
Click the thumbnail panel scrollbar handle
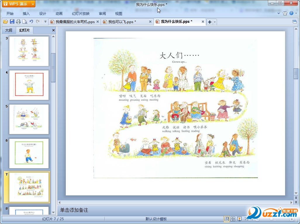click(x=53, y=67)
